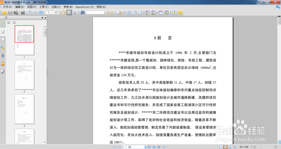281x149 pixels.
Task: Enlarge page thumbnails icon
Action: point(9,22)
